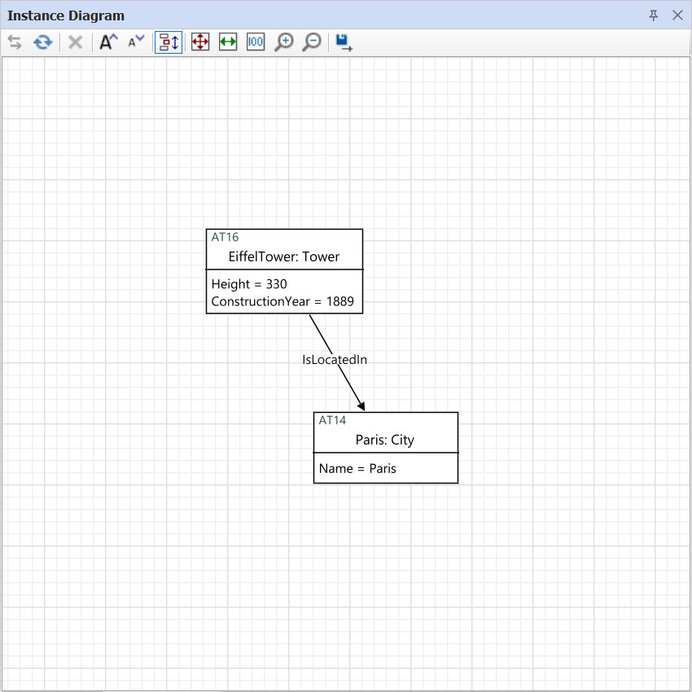Screen dimensions: 692x692
Task: Select the EiffelTower: Tower node title
Action: (284, 256)
